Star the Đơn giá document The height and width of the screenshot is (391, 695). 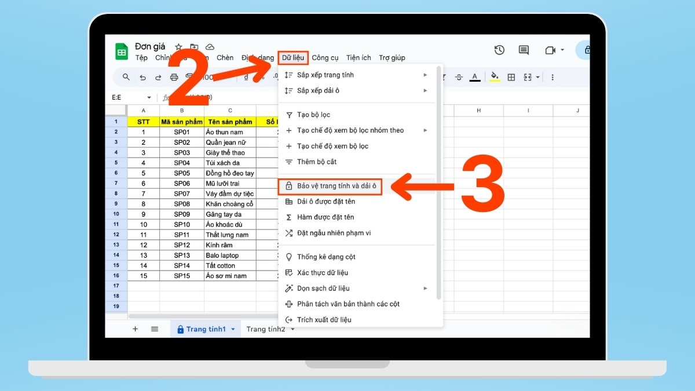click(x=178, y=47)
